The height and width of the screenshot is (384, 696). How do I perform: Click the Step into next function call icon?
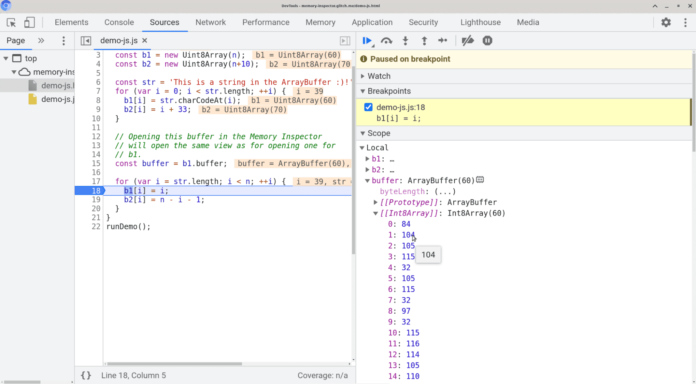coord(405,41)
